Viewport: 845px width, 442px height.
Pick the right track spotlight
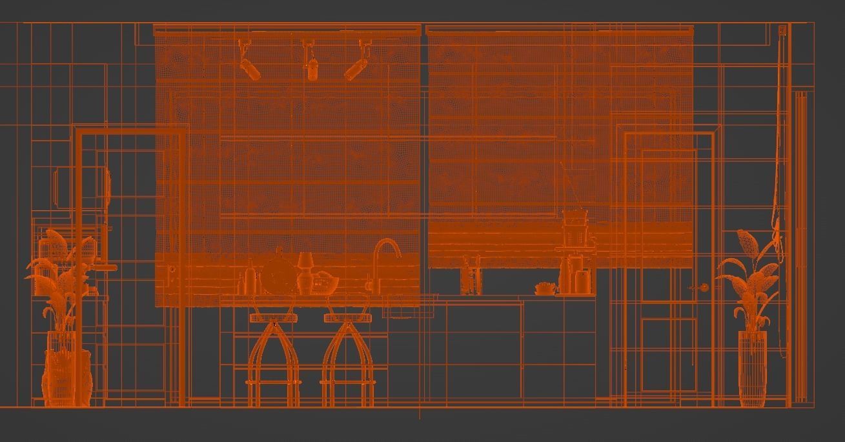coord(358,60)
